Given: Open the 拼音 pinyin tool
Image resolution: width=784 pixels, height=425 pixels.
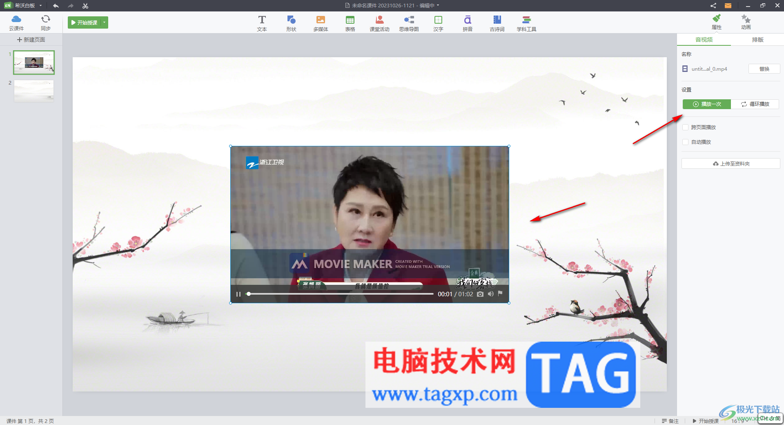Looking at the screenshot, I should 468,23.
